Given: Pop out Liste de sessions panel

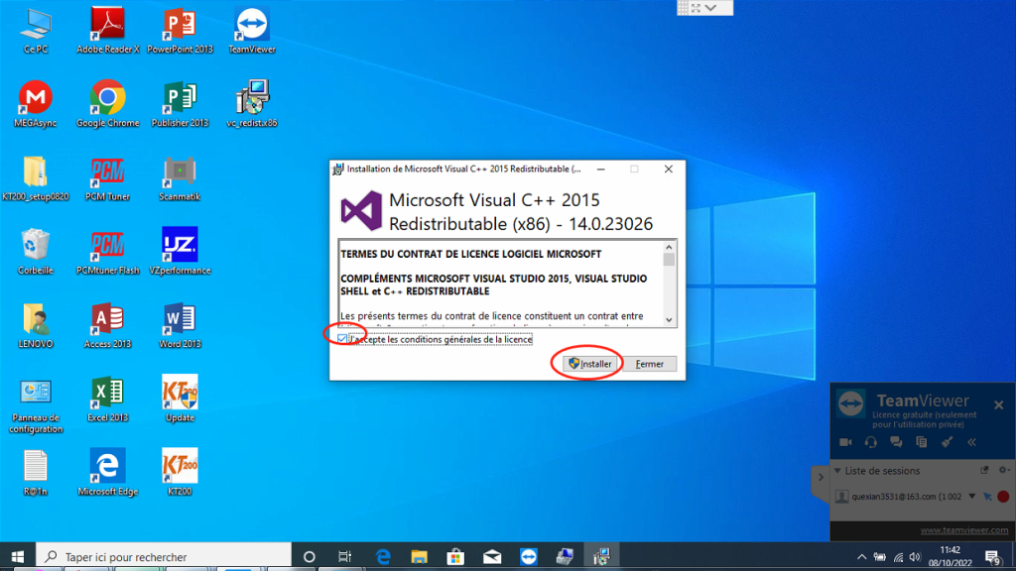Looking at the screenshot, I should (x=985, y=470).
